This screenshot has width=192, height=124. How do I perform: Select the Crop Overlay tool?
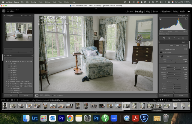(x=169, y=38)
